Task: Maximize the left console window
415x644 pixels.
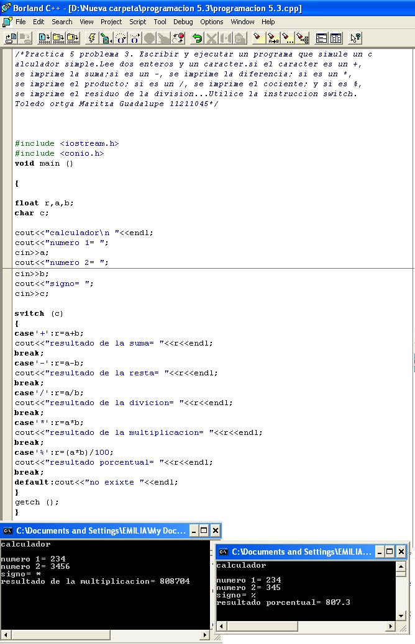Action: [204, 530]
